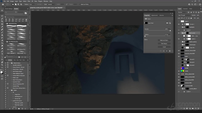Open the Kind filter dropdown in Layers

point(182,12)
